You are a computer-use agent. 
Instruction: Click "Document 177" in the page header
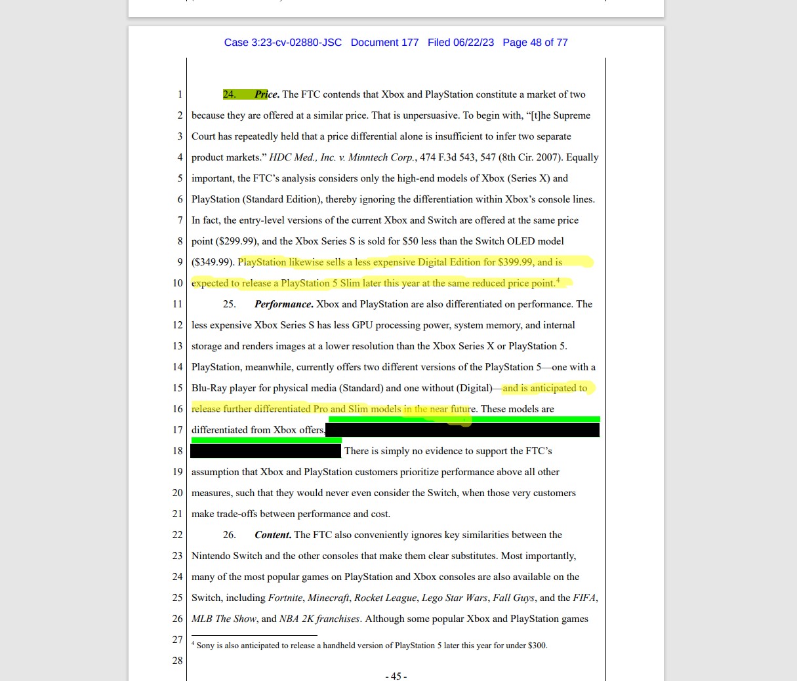tap(384, 43)
